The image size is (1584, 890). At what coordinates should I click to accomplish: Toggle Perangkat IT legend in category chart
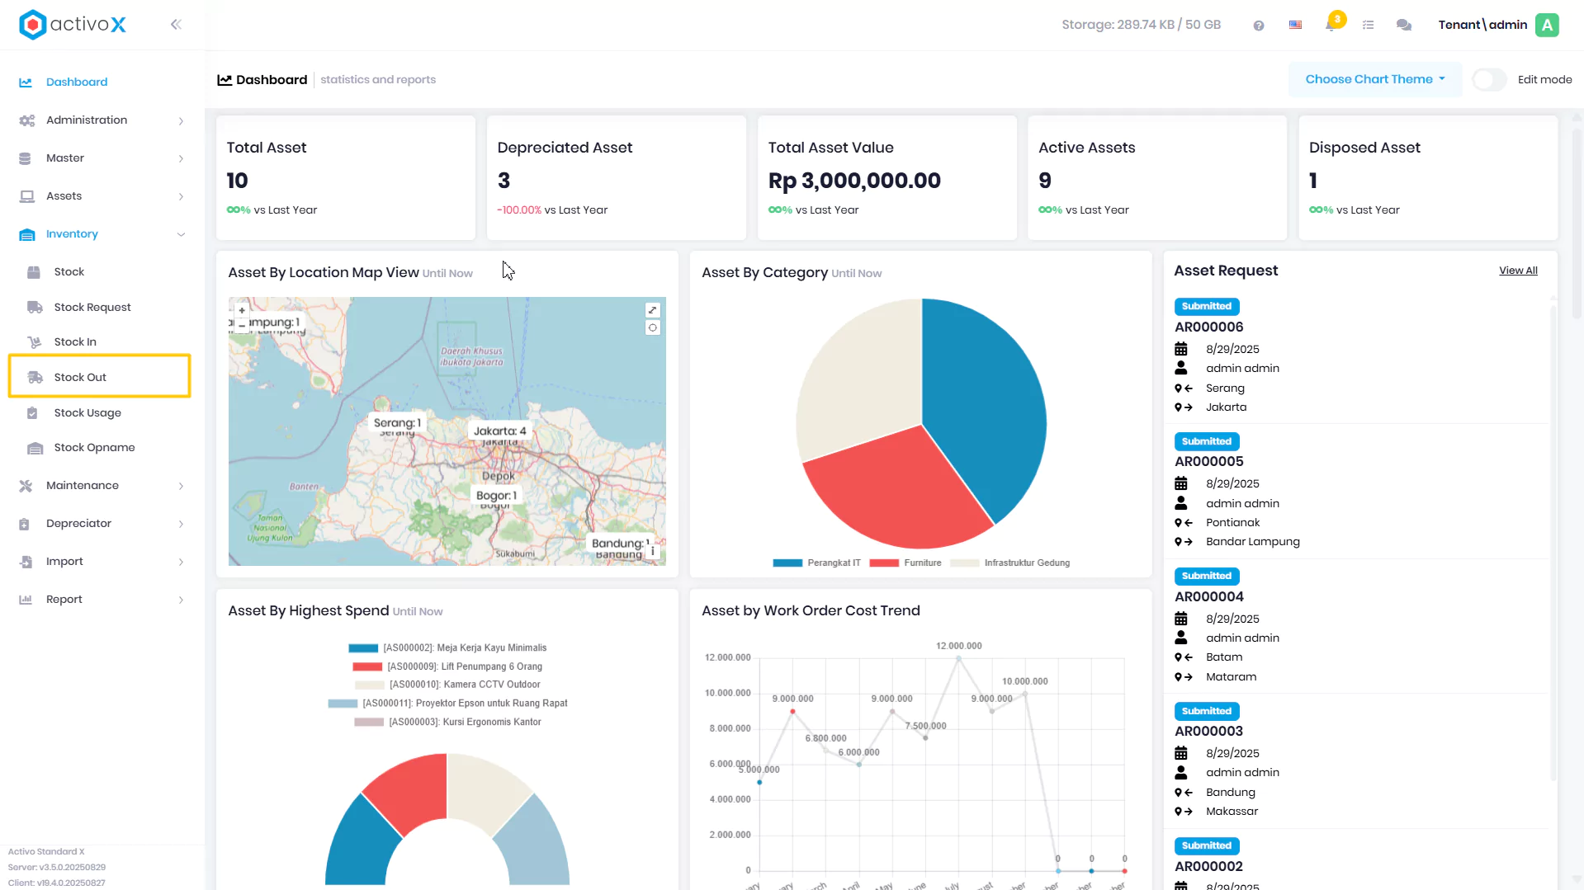click(x=816, y=563)
